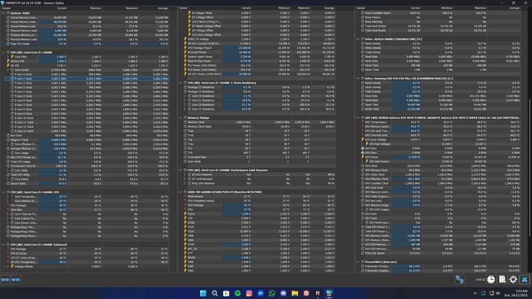Collapse the Performance Limit Reasons group
The width and height of the screenshot is (532, 299).
click(x=181, y=170)
